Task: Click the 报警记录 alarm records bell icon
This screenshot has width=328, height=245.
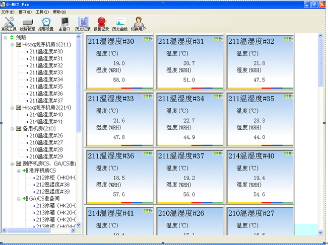Action: (101, 23)
